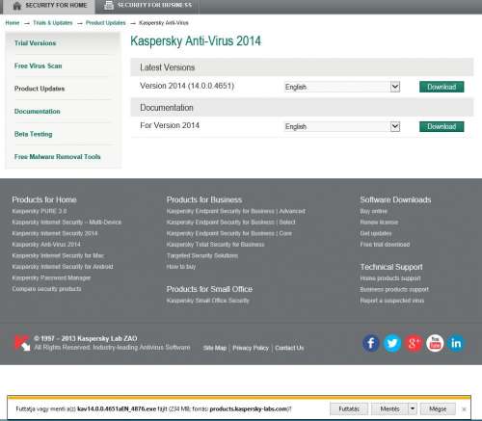
Task: Click the Kaspersky logo in footer
Action: pyautogui.click(x=22, y=343)
